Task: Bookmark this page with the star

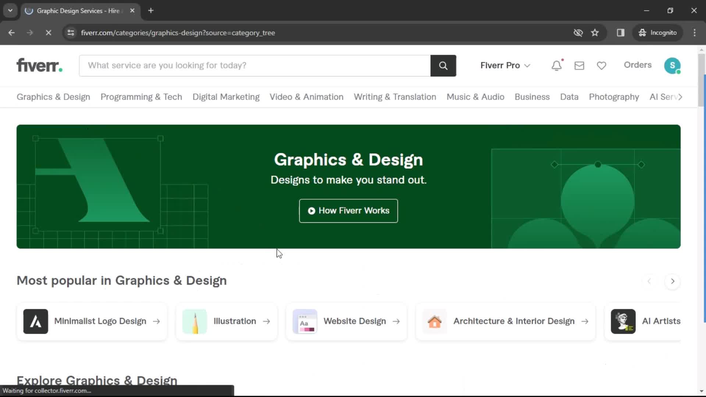Action: (595, 33)
